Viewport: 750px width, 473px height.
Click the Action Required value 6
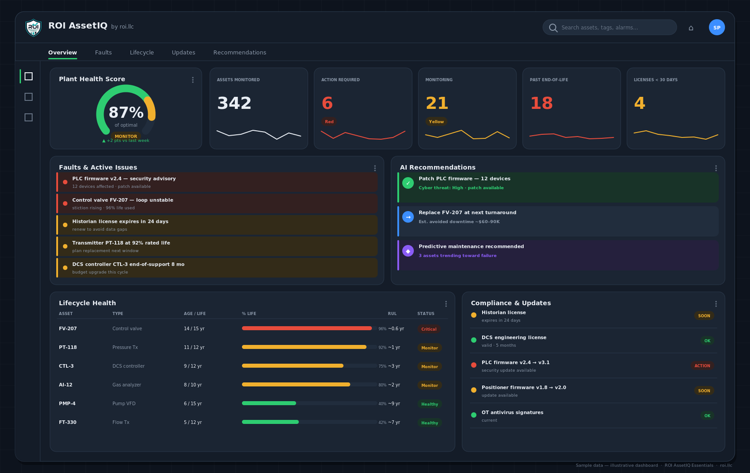tap(327, 103)
